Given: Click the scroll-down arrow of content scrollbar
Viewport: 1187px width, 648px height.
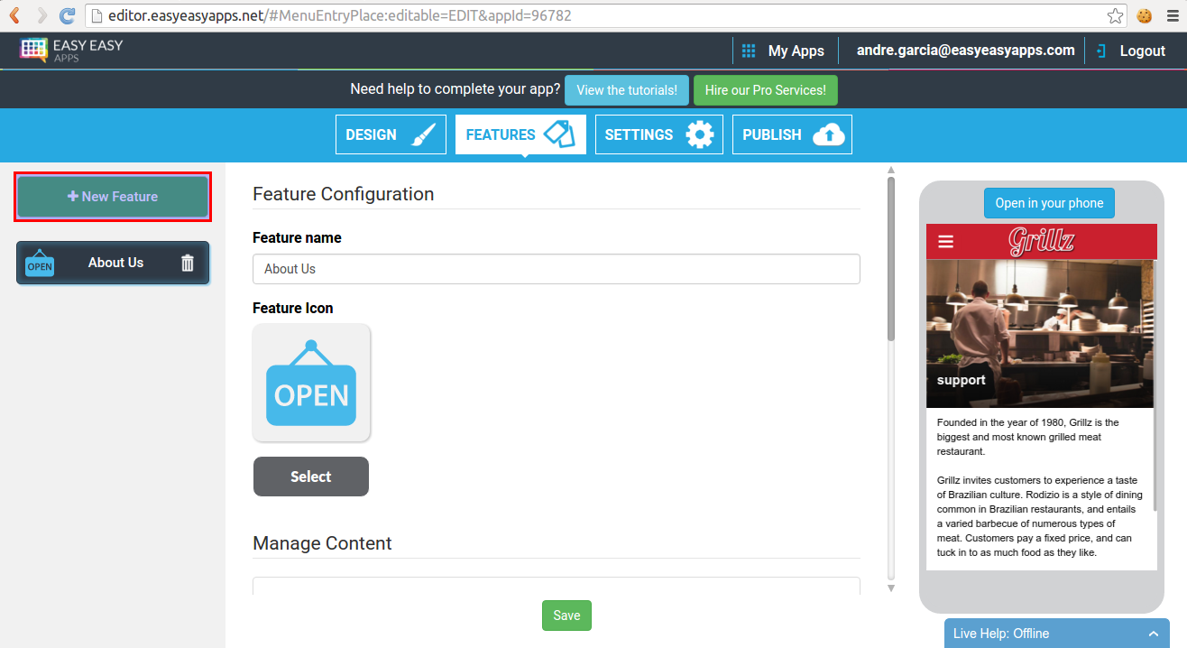Looking at the screenshot, I should (890, 588).
